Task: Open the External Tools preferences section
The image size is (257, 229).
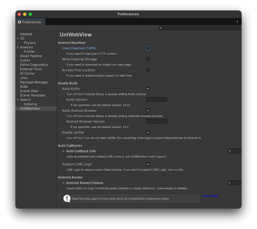Action: tap(31, 69)
